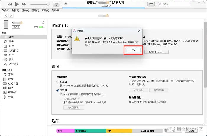The height and width of the screenshot is (136, 207).
Task: Click the scrollbar down arrow
Action: pos(206,124)
